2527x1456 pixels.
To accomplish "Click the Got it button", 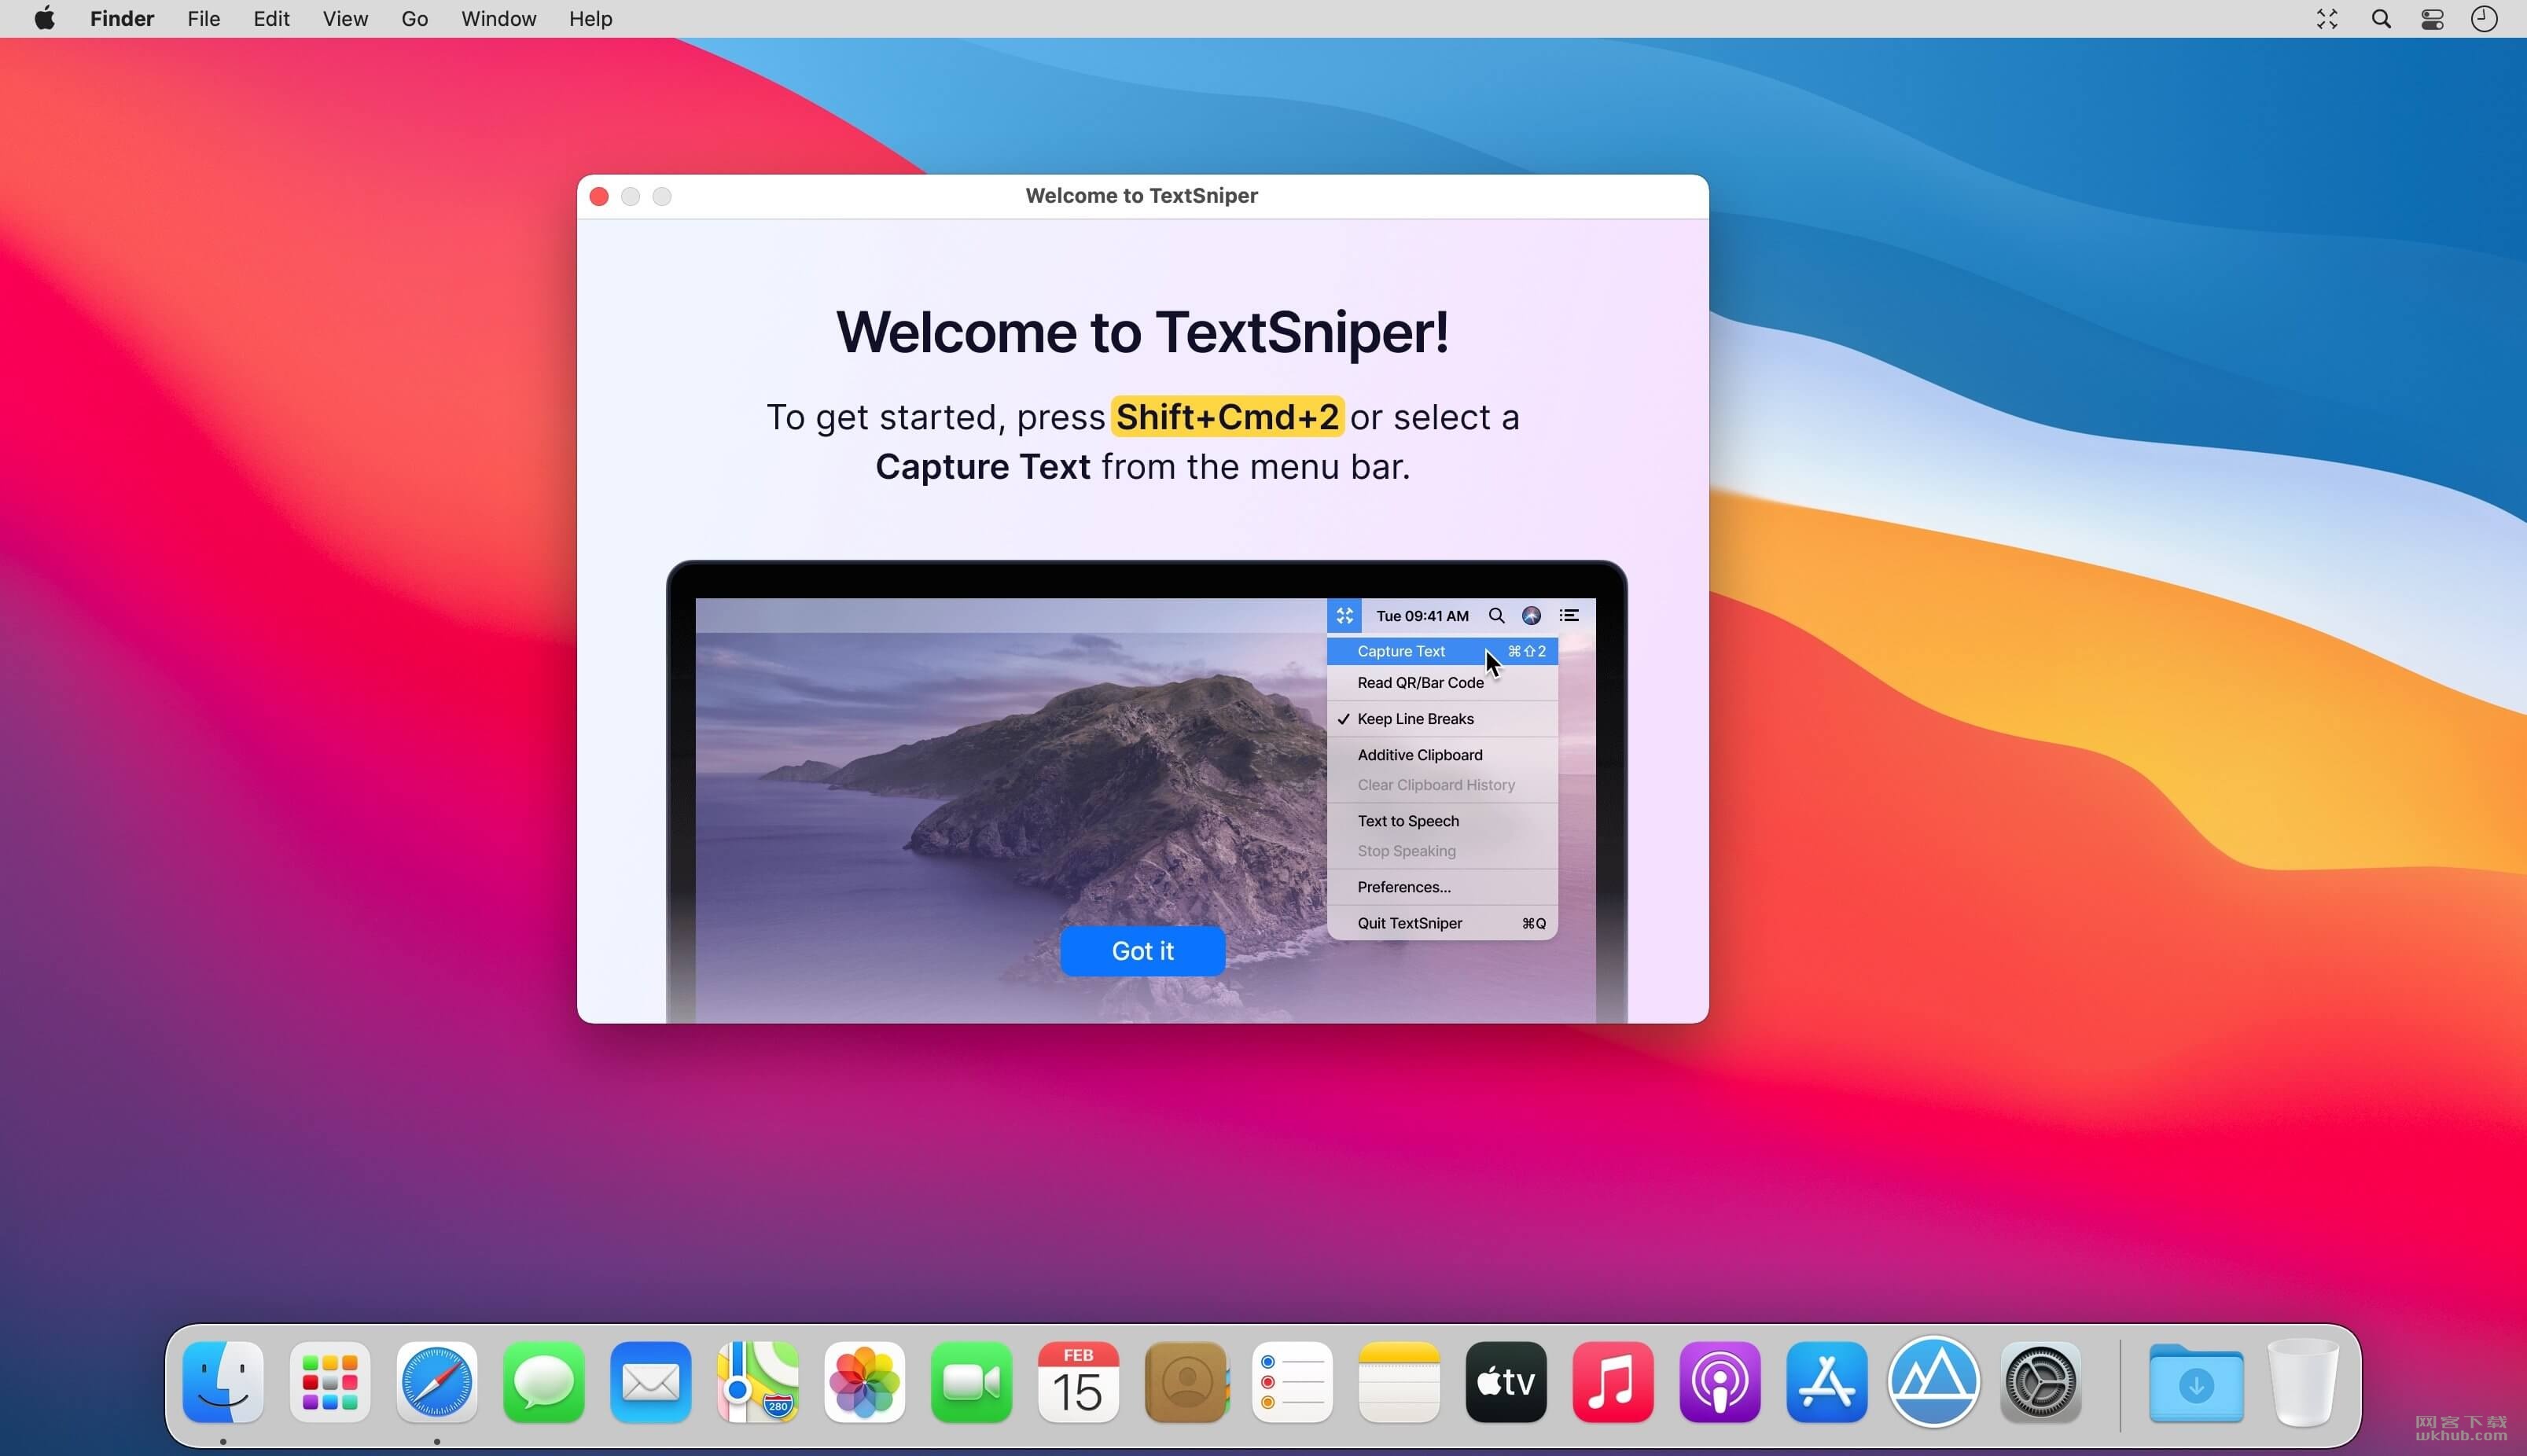I will [1143, 951].
